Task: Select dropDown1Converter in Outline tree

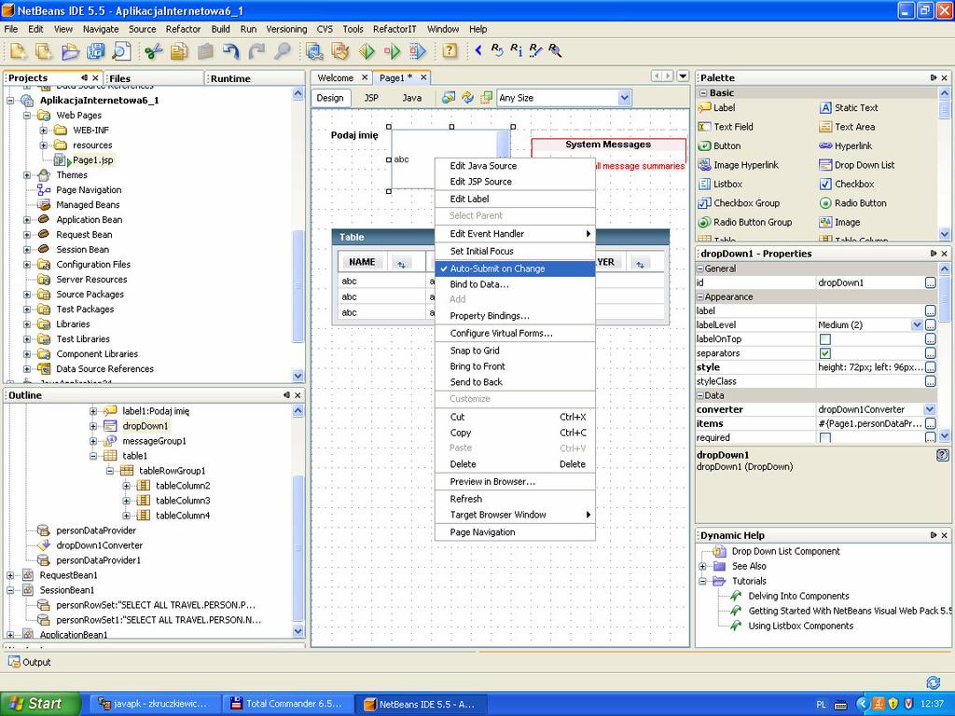Action: click(x=99, y=545)
